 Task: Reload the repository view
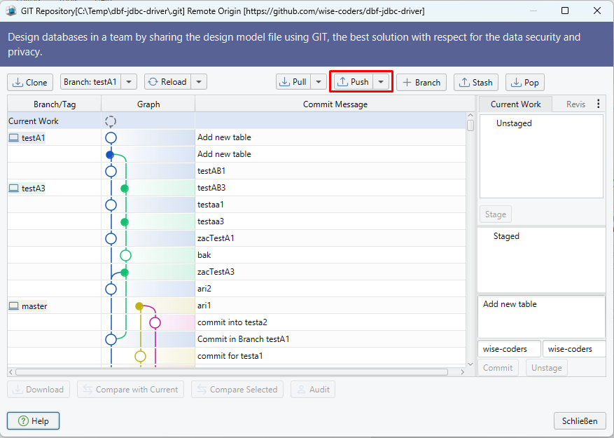[168, 82]
